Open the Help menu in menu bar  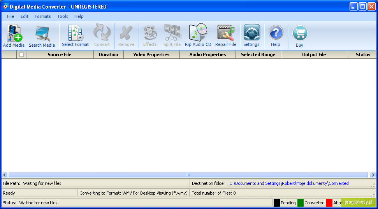point(79,16)
